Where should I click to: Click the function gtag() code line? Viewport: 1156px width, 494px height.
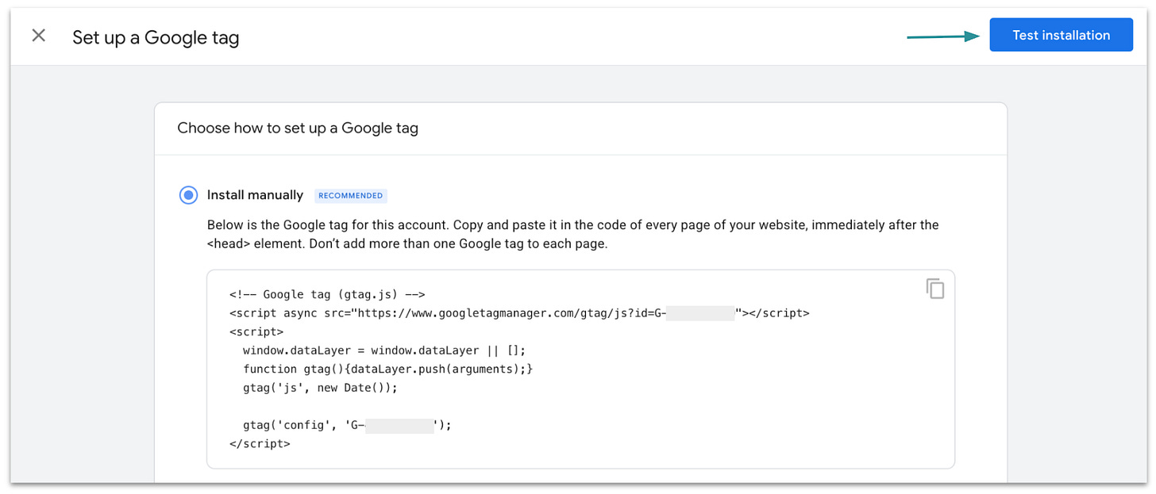387,369
